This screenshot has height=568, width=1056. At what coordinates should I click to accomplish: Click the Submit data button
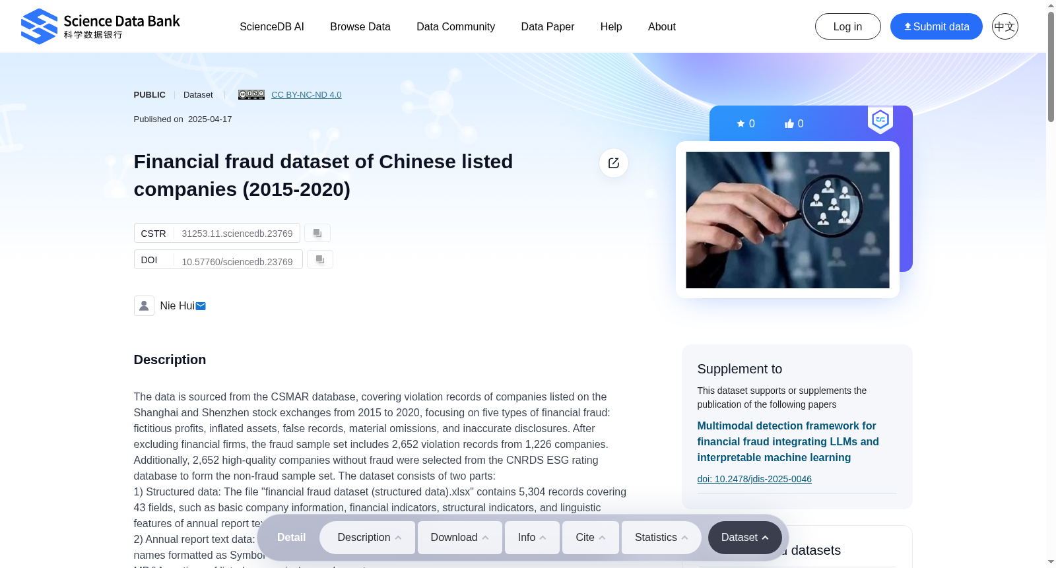click(936, 26)
